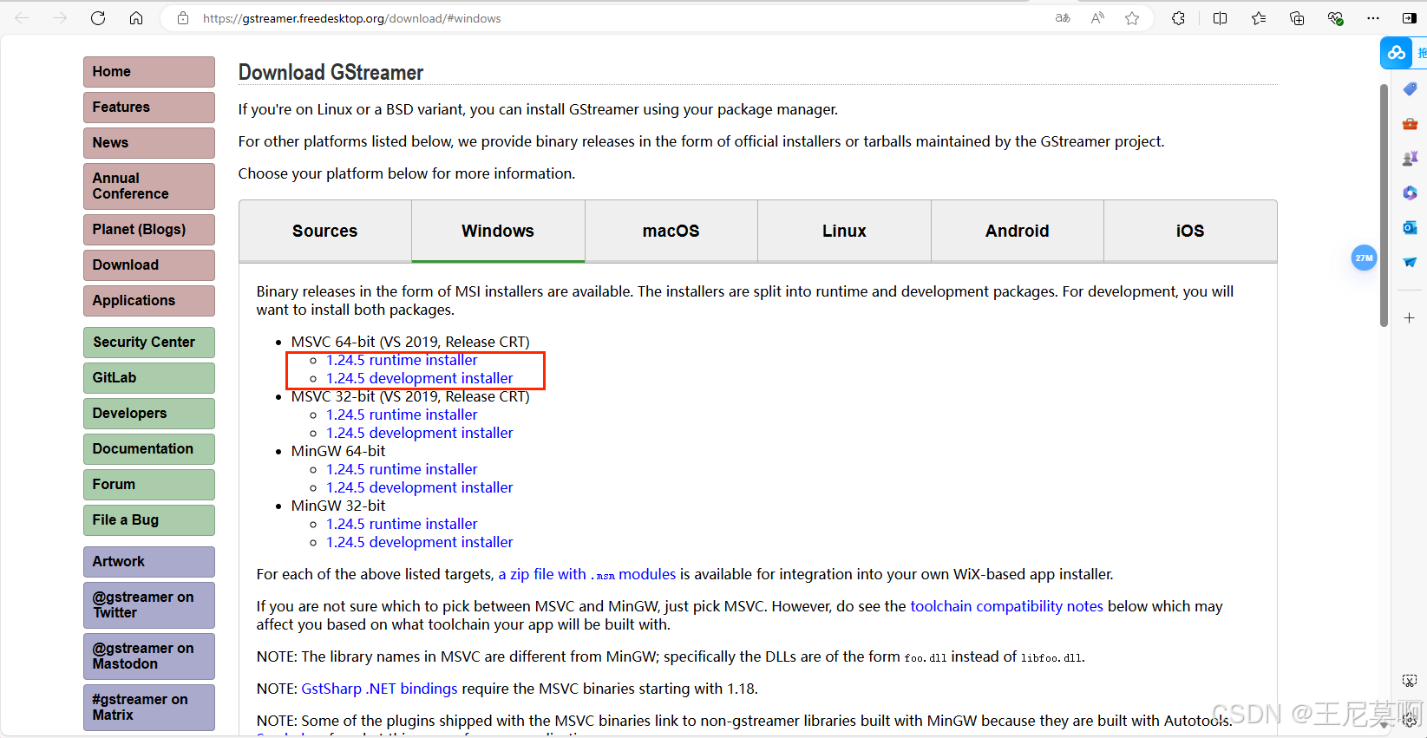The width and height of the screenshot is (1427, 738).
Task: Click the address bar URL field
Action: [607, 18]
